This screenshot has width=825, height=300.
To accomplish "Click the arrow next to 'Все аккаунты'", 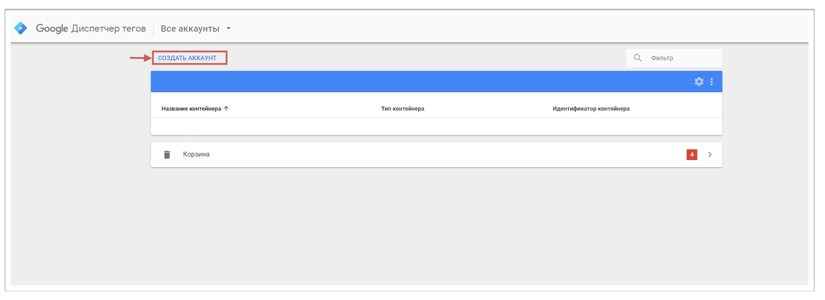I will (x=228, y=29).
